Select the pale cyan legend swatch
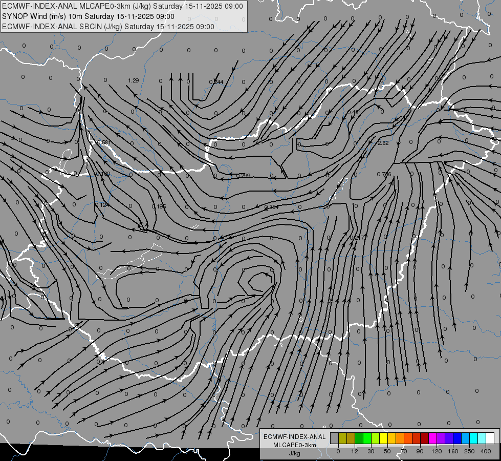This screenshot has width=501, height=461. [x=482, y=438]
